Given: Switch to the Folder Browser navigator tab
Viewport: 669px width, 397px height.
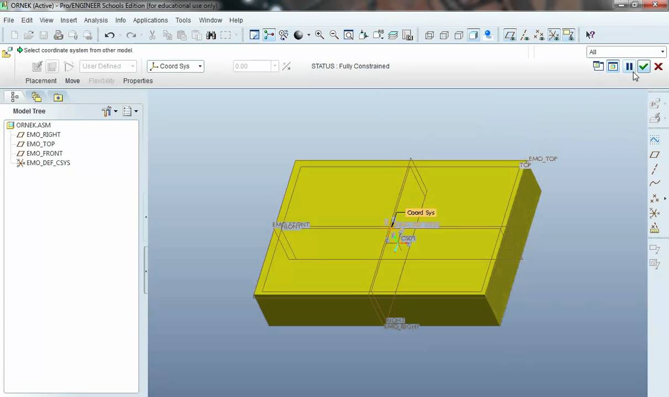Looking at the screenshot, I should point(36,97).
